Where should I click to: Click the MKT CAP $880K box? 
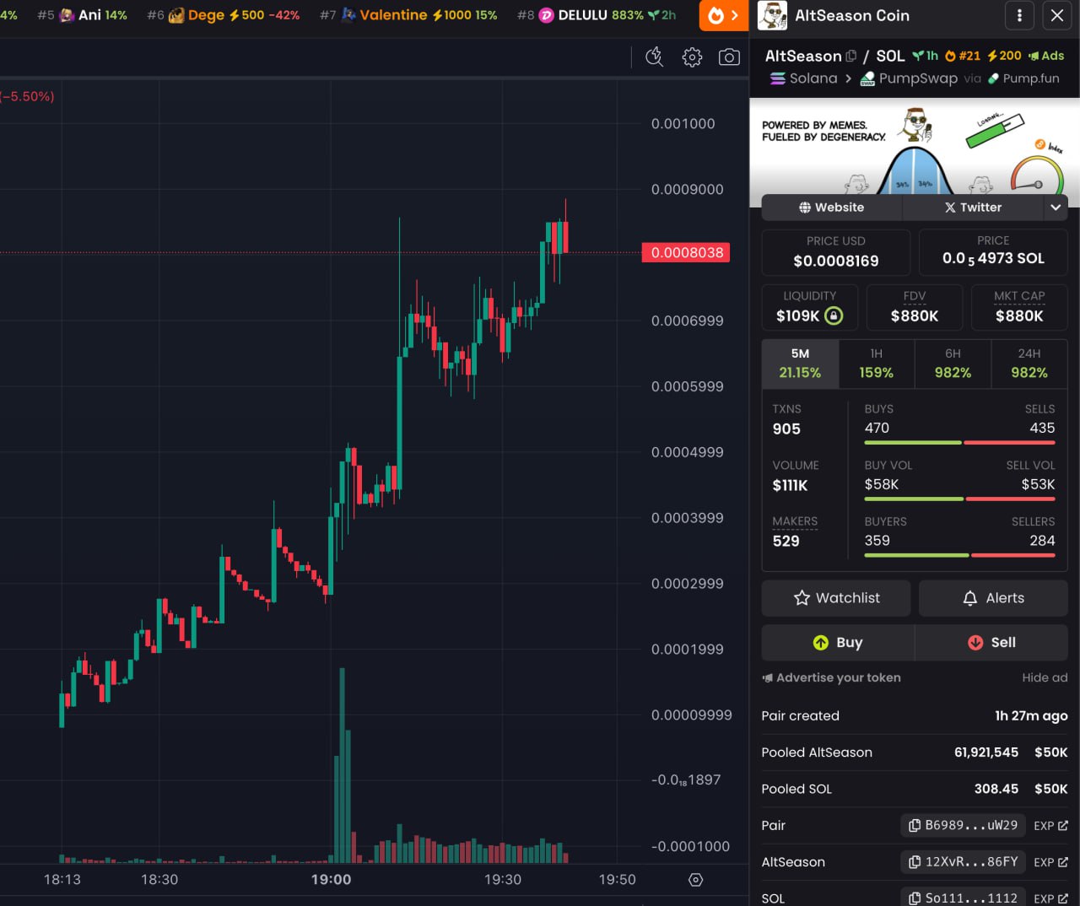tap(1019, 307)
